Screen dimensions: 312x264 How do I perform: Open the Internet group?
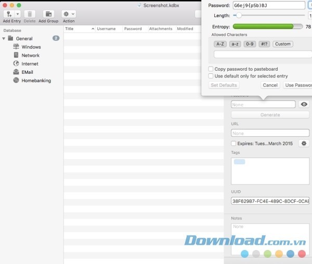point(30,64)
